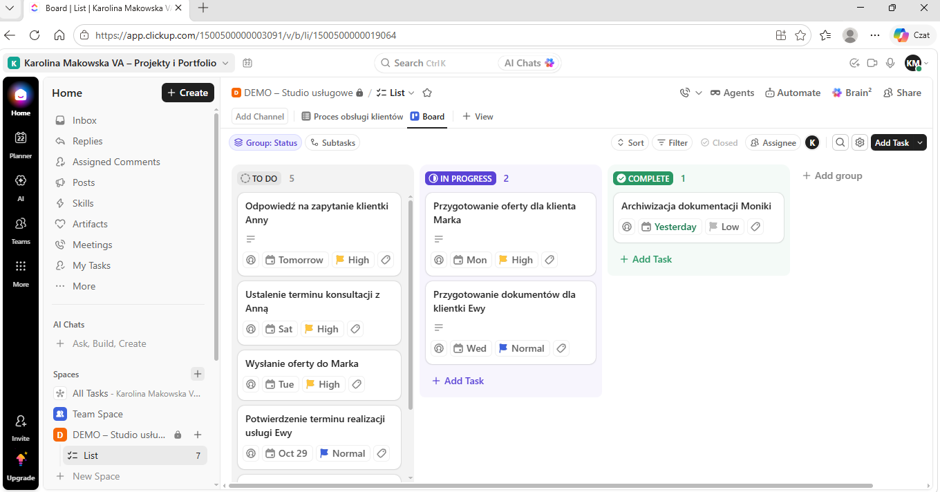Open the Brain feature
940x492 pixels.
852,93
